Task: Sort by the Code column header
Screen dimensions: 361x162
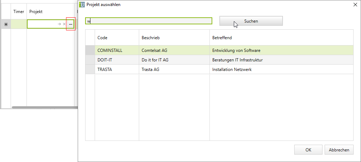Action: click(117, 38)
